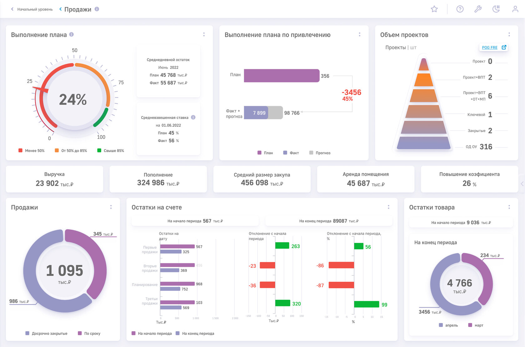Toggle март legend in Остатки товара
The height and width of the screenshot is (347, 525).
(476, 325)
